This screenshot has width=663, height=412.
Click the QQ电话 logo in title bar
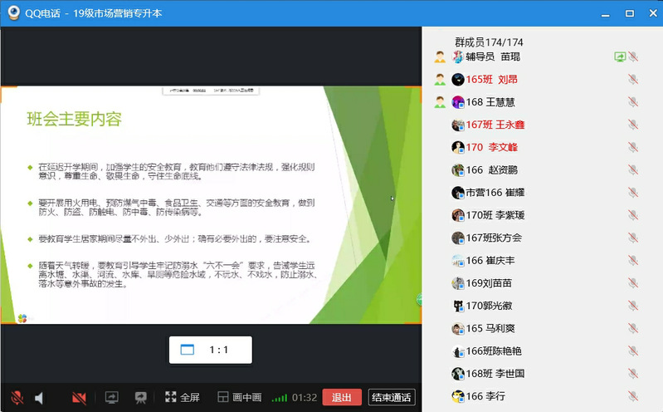click(x=13, y=12)
